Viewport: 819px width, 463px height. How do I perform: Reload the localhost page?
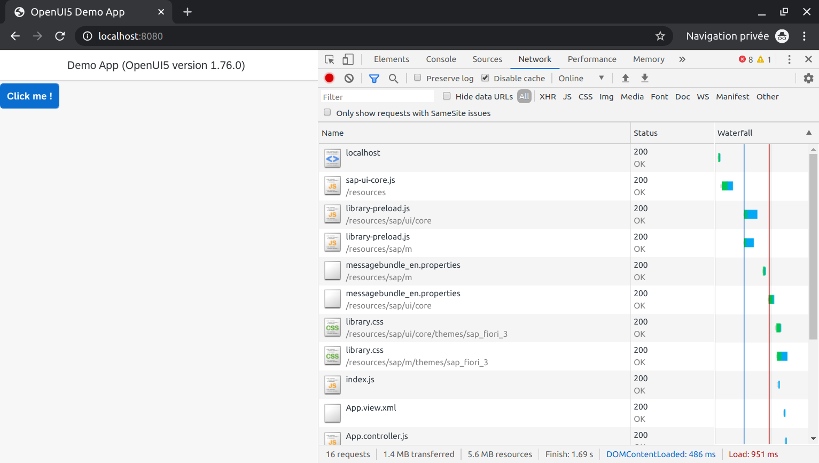pos(60,36)
